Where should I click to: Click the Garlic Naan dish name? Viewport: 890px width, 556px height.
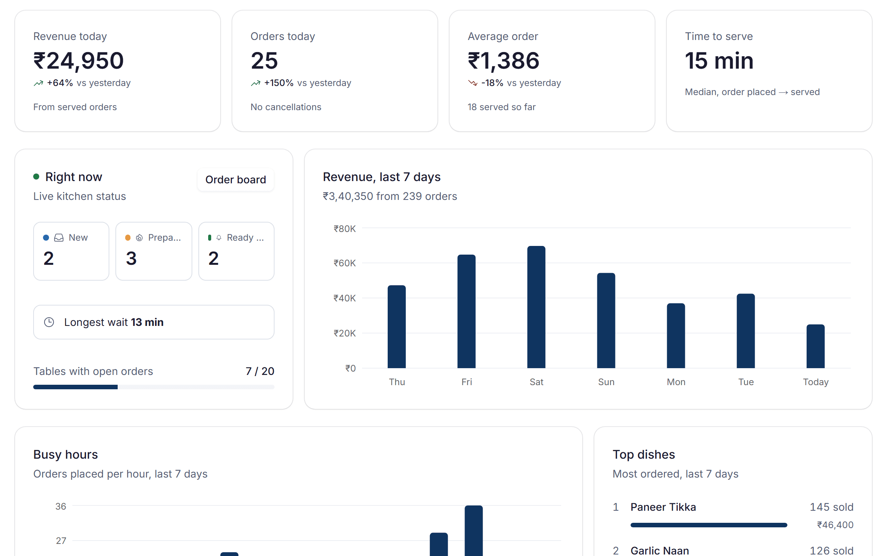click(x=660, y=551)
